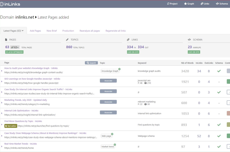Click the 25 of 63 OPTIMIZED badge

(x=14, y=52)
